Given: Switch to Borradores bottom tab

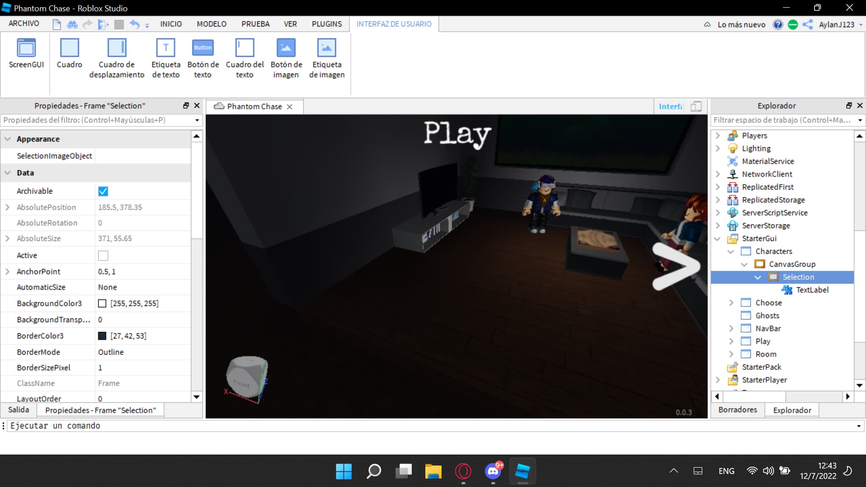Looking at the screenshot, I should pyautogui.click(x=737, y=409).
